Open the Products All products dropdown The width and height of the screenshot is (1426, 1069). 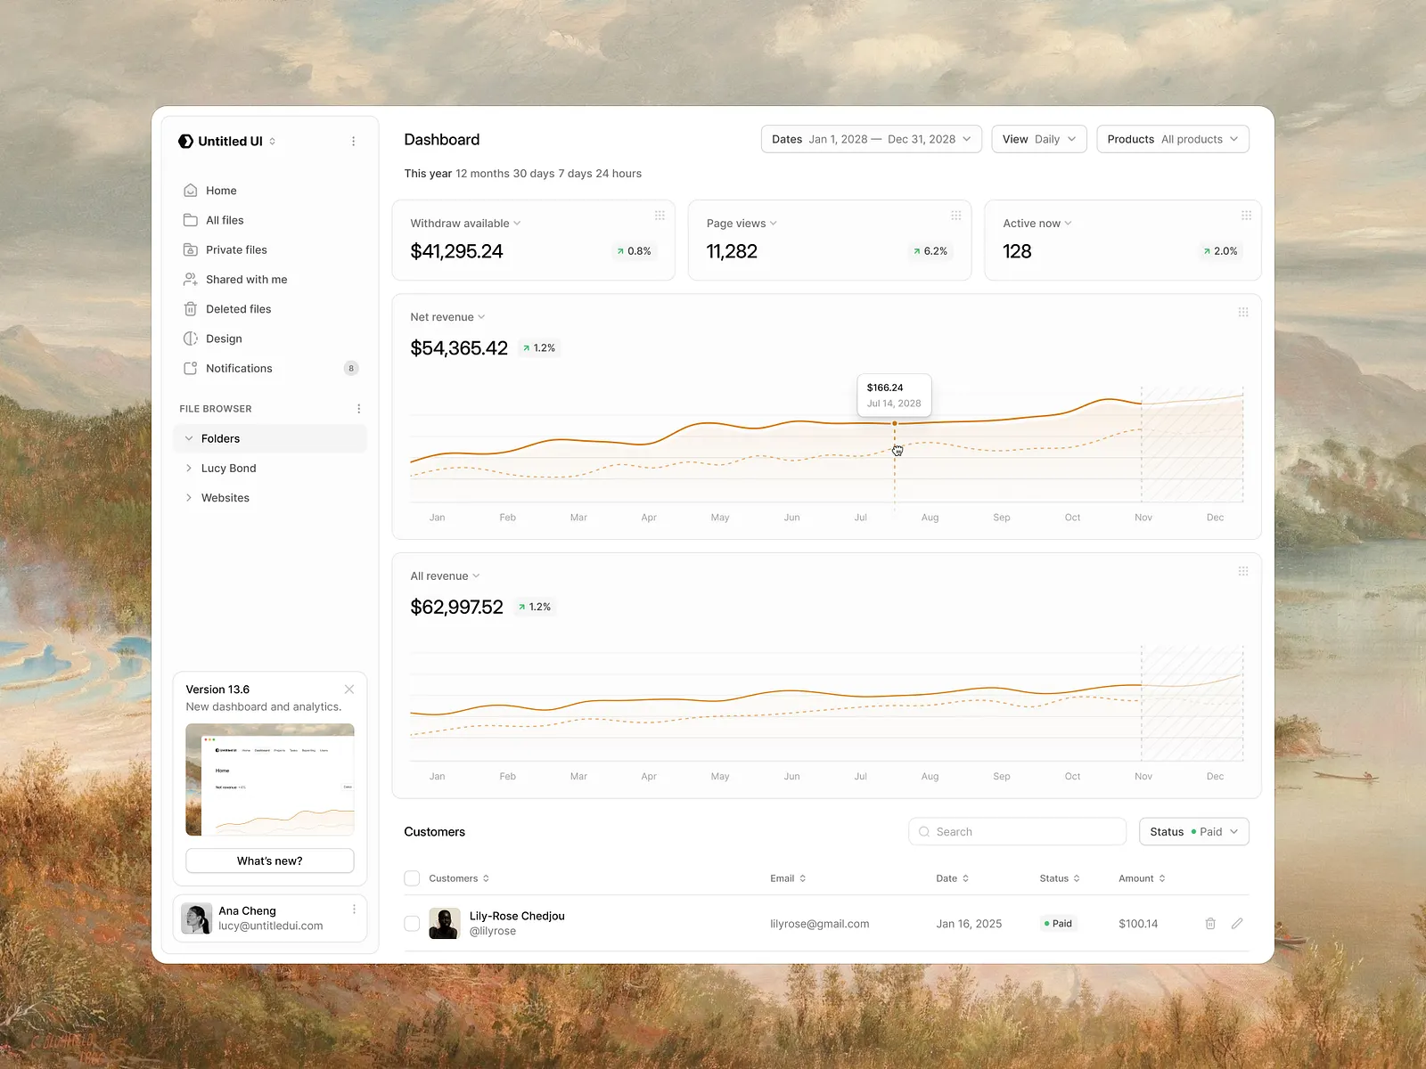[x=1173, y=139]
